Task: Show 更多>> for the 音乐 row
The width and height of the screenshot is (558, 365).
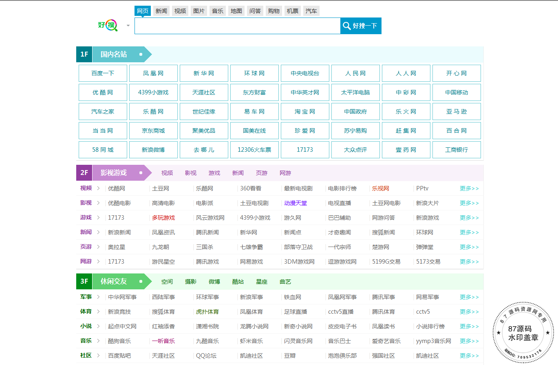Action: coord(469,341)
